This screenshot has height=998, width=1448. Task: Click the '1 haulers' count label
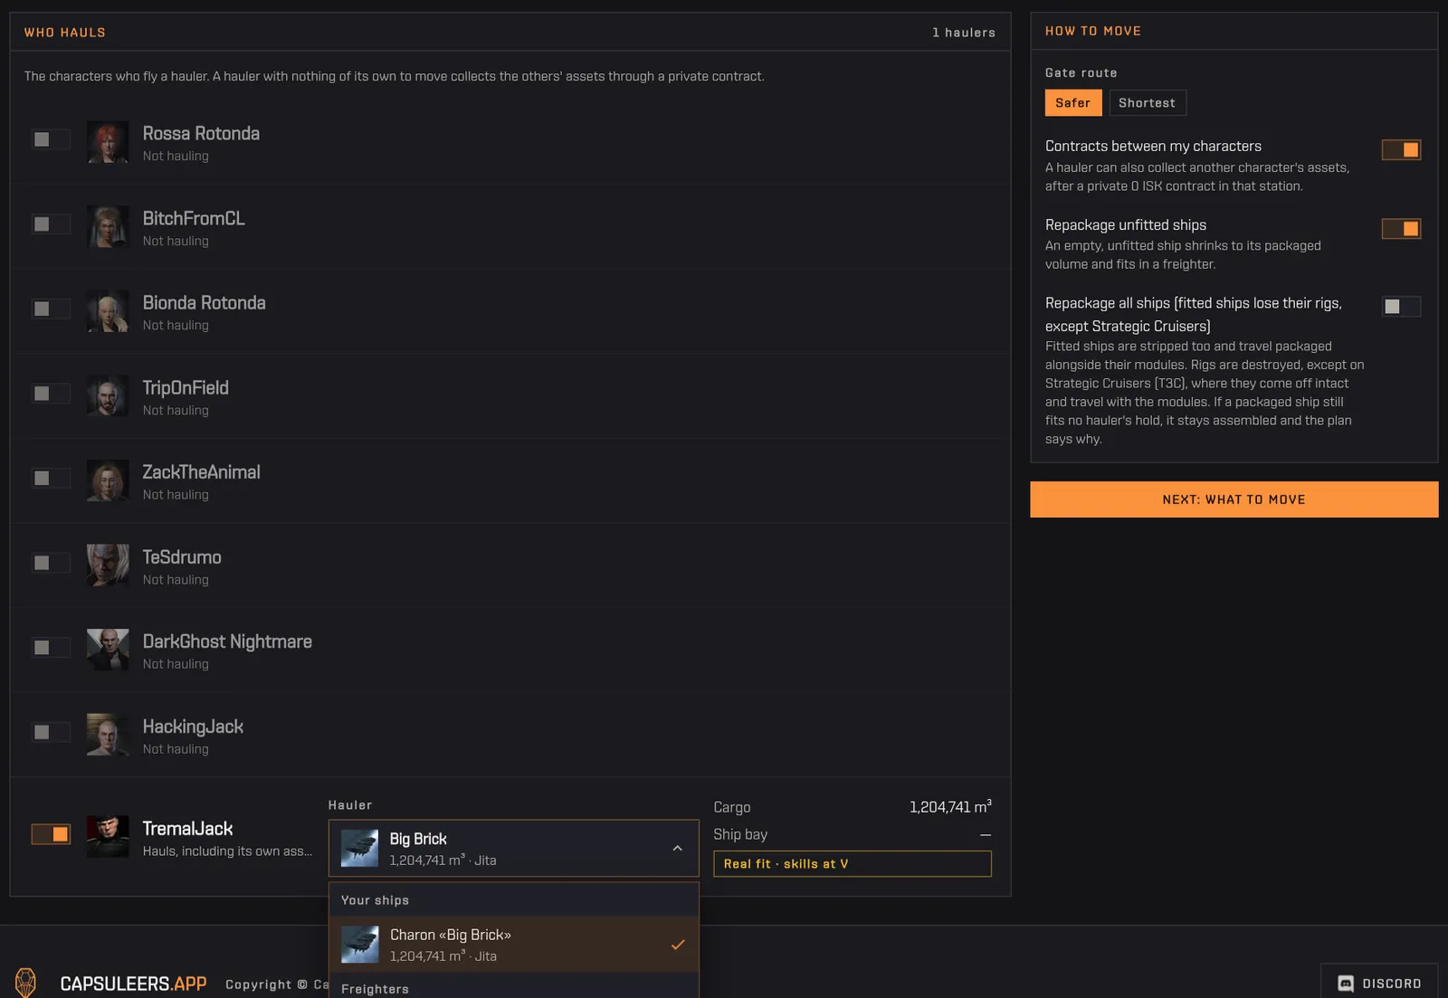(964, 33)
